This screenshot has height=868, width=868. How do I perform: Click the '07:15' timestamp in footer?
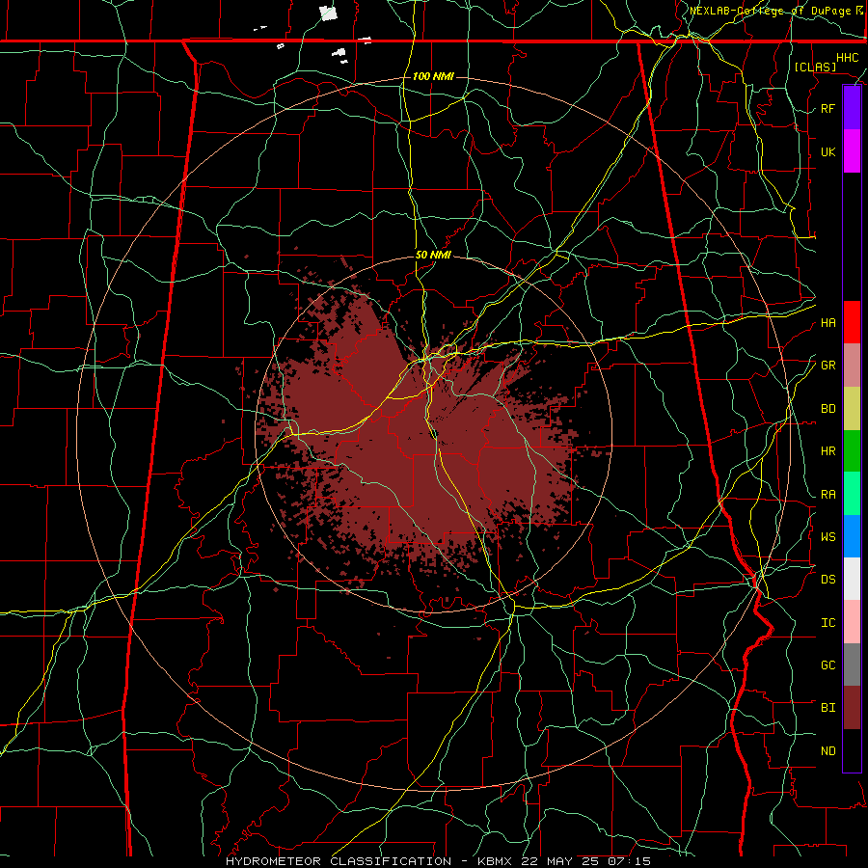click(628, 861)
